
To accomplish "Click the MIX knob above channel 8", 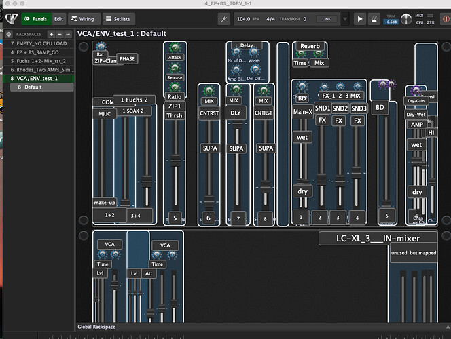I will tap(264, 91).
